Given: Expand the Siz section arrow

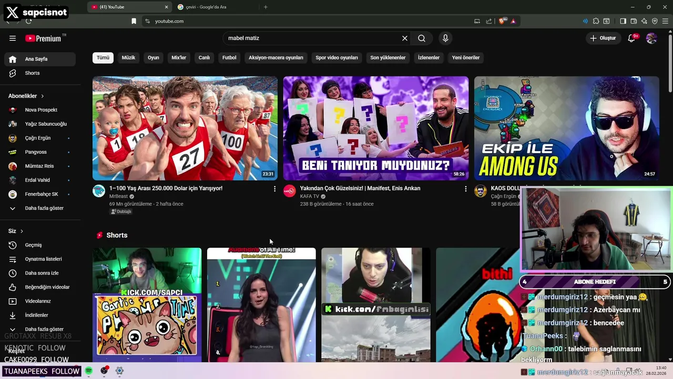Looking at the screenshot, I should point(22,231).
